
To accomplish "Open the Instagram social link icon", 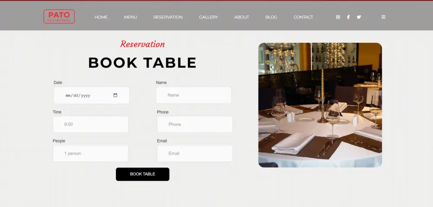I will pyautogui.click(x=338, y=17).
